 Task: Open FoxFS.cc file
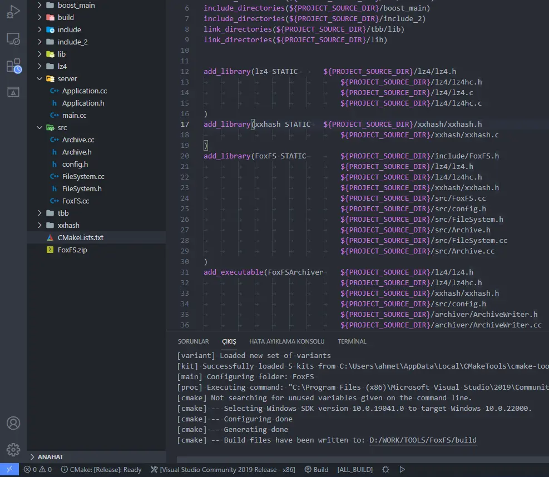pos(76,201)
